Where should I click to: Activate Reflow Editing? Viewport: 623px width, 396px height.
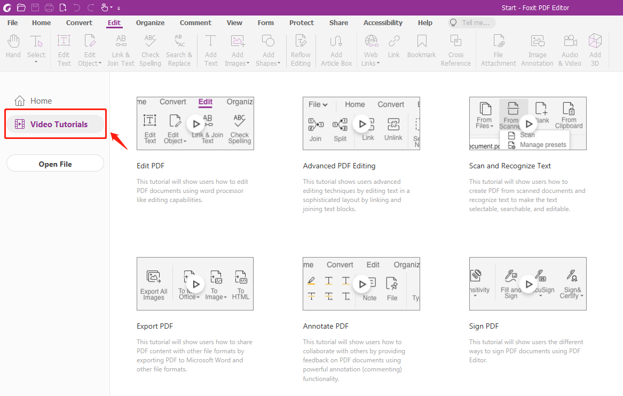[301, 50]
